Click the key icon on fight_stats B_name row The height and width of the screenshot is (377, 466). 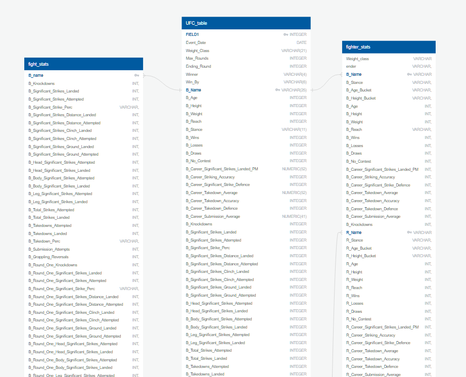click(136, 75)
